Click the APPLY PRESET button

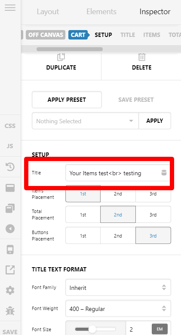click(x=67, y=100)
